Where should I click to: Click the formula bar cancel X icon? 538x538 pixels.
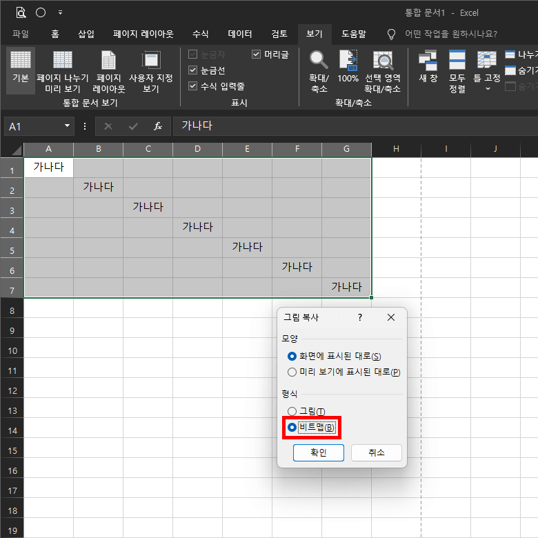(x=108, y=126)
